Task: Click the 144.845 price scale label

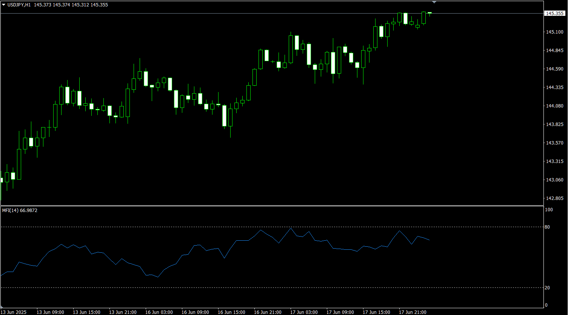Action: [x=555, y=51]
